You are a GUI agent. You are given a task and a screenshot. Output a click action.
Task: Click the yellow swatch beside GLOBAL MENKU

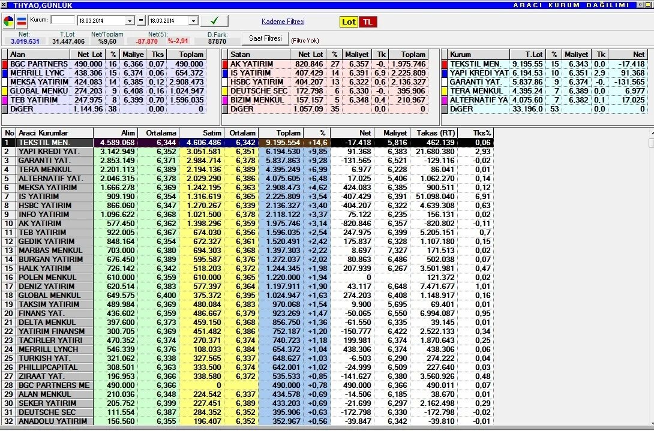[5, 91]
